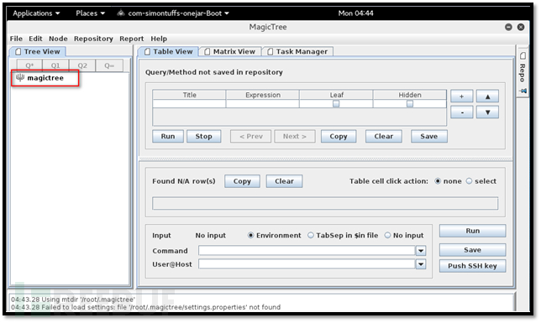Click the Q1 query button
This screenshot has width=541, height=323.
(55, 65)
